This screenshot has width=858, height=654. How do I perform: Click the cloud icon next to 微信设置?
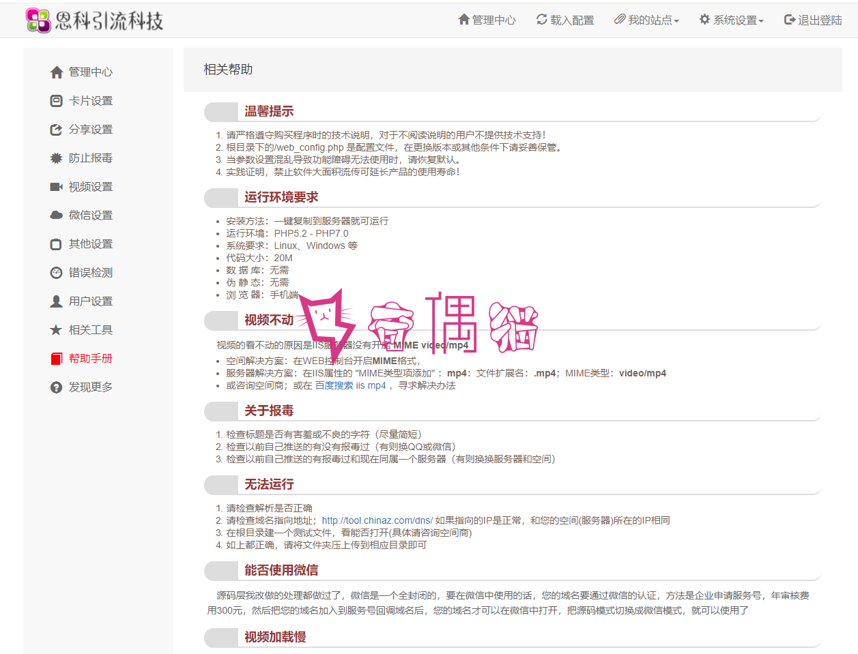point(57,215)
